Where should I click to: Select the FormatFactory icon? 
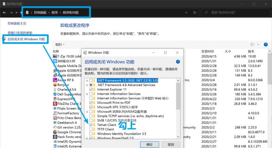[55, 113]
